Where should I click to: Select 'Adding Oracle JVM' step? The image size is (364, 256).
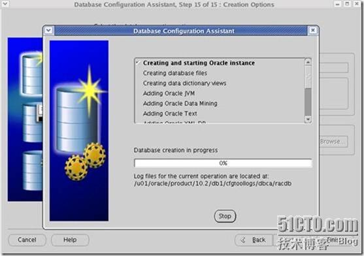coord(169,93)
